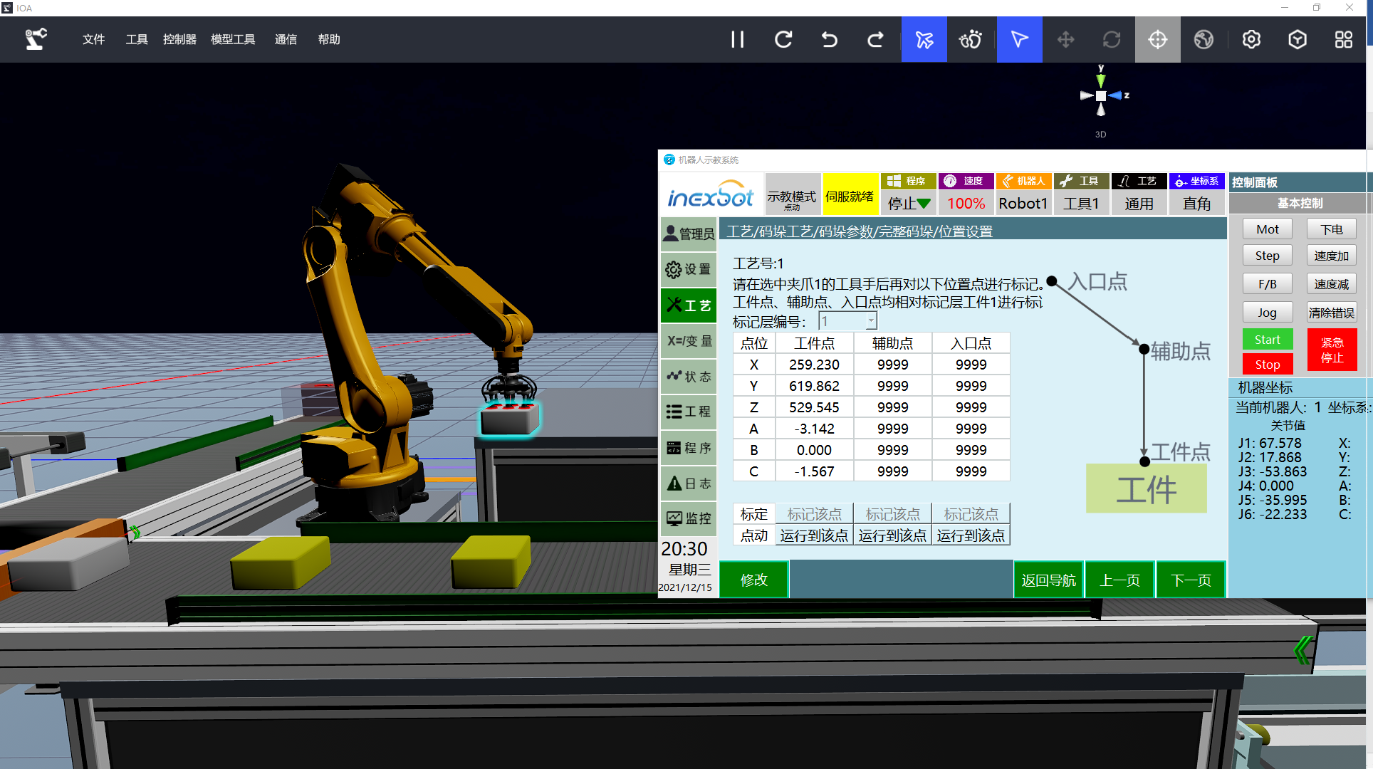The width and height of the screenshot is (1373, 769).
Task: Click the 清除错误 button
Action: click(1331, 313)
